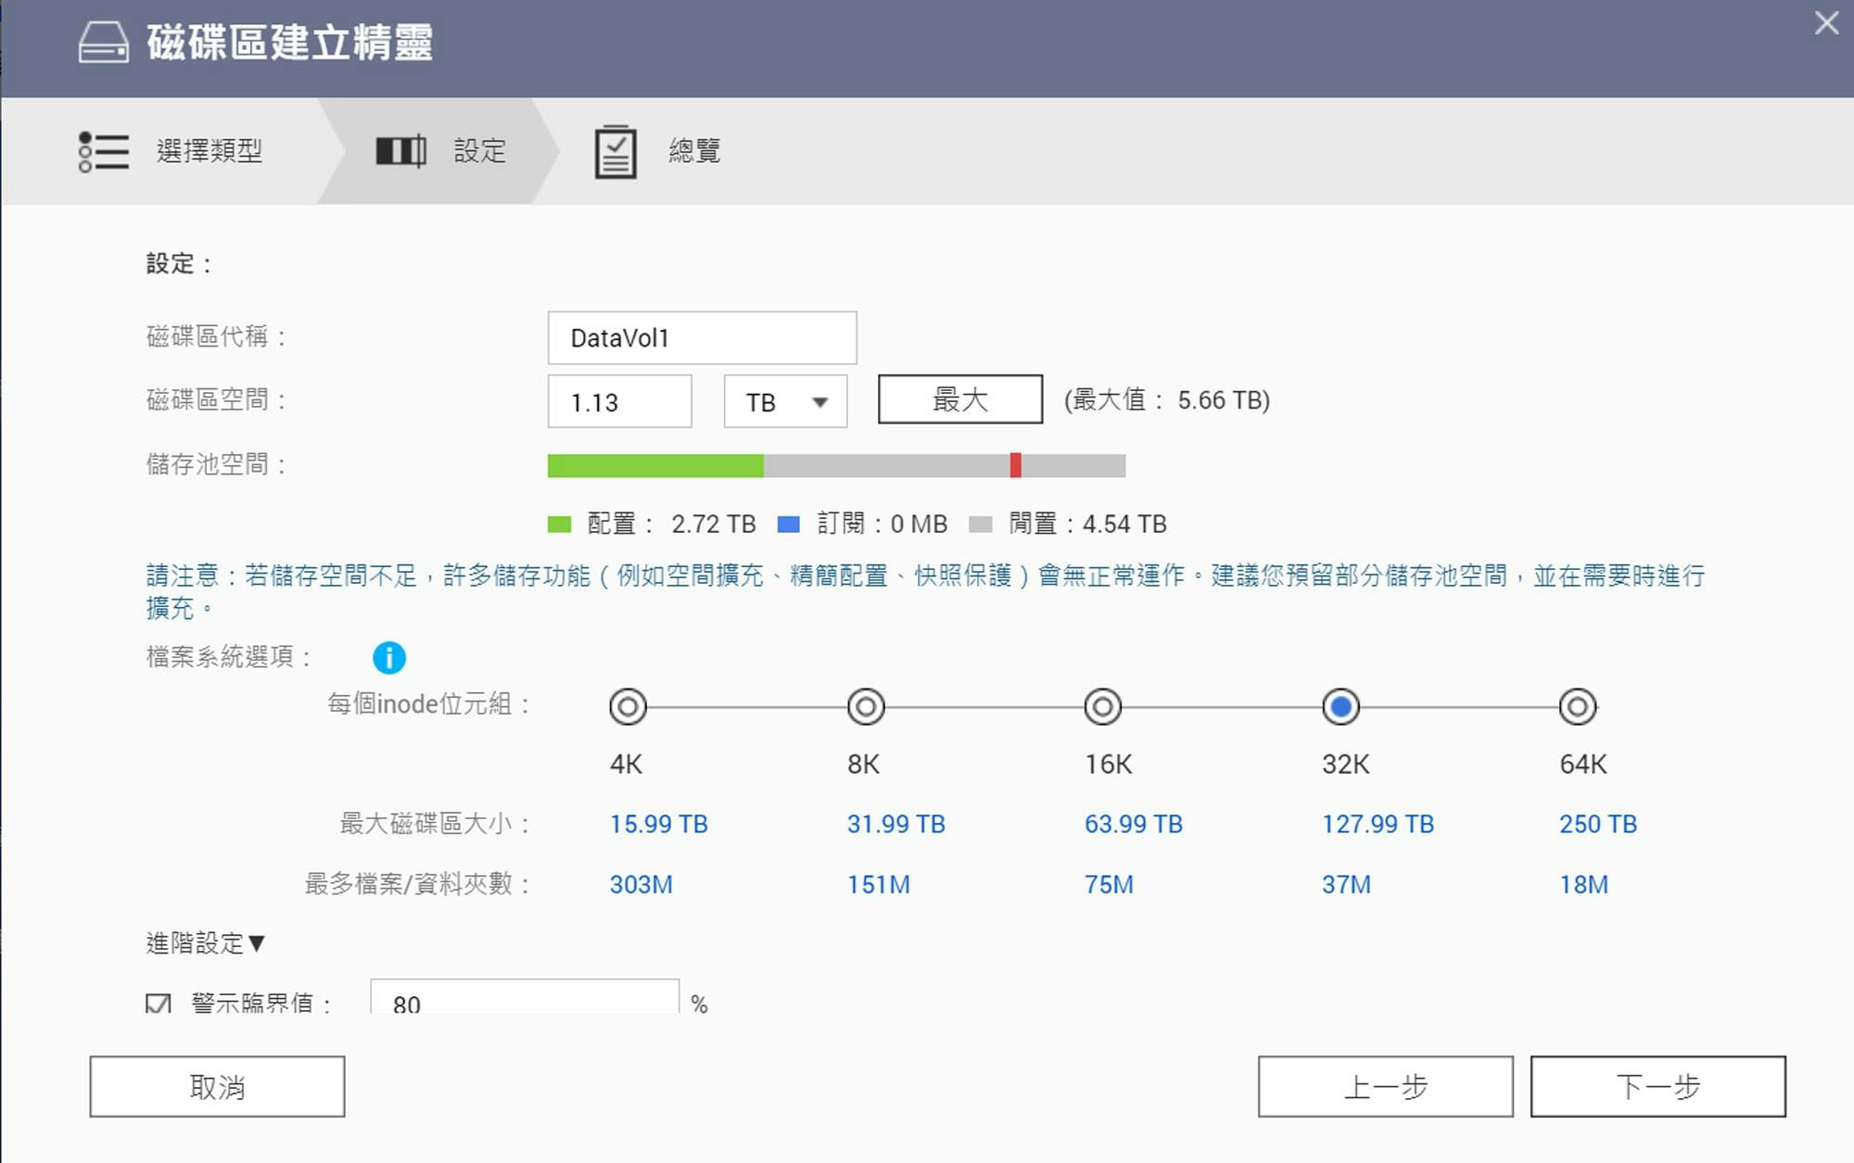1854x1163 pixels.
Task: Open the TB unit dropdown
Action: coord(785,401)
